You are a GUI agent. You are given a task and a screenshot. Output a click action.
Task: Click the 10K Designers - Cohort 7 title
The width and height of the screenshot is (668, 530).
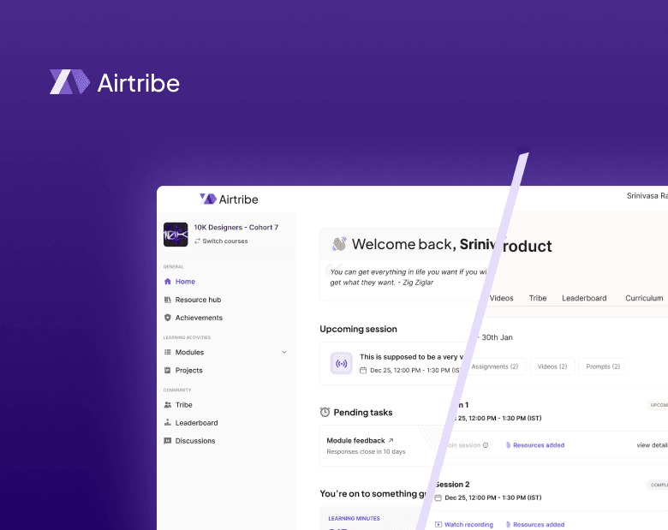click(x=236, y=228)
